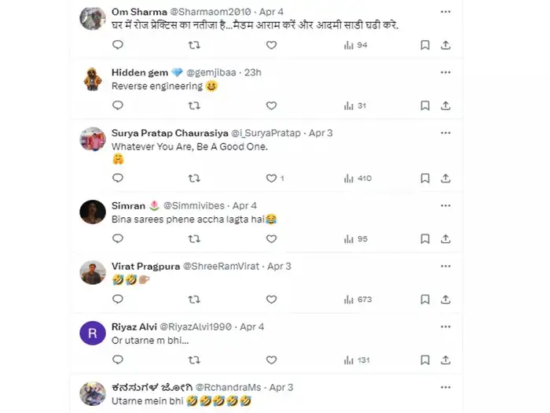Click Riyaz Alvi's purple R avatar

tap(93, 333)
